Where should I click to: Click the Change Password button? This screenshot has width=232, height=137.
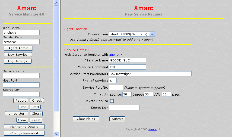pos(24,133)
